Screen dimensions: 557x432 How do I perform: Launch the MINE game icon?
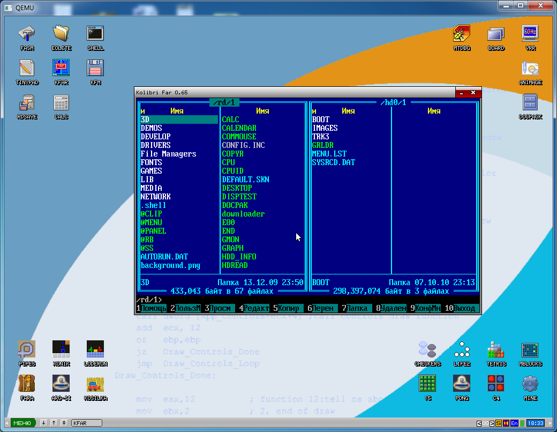(530, 388)
